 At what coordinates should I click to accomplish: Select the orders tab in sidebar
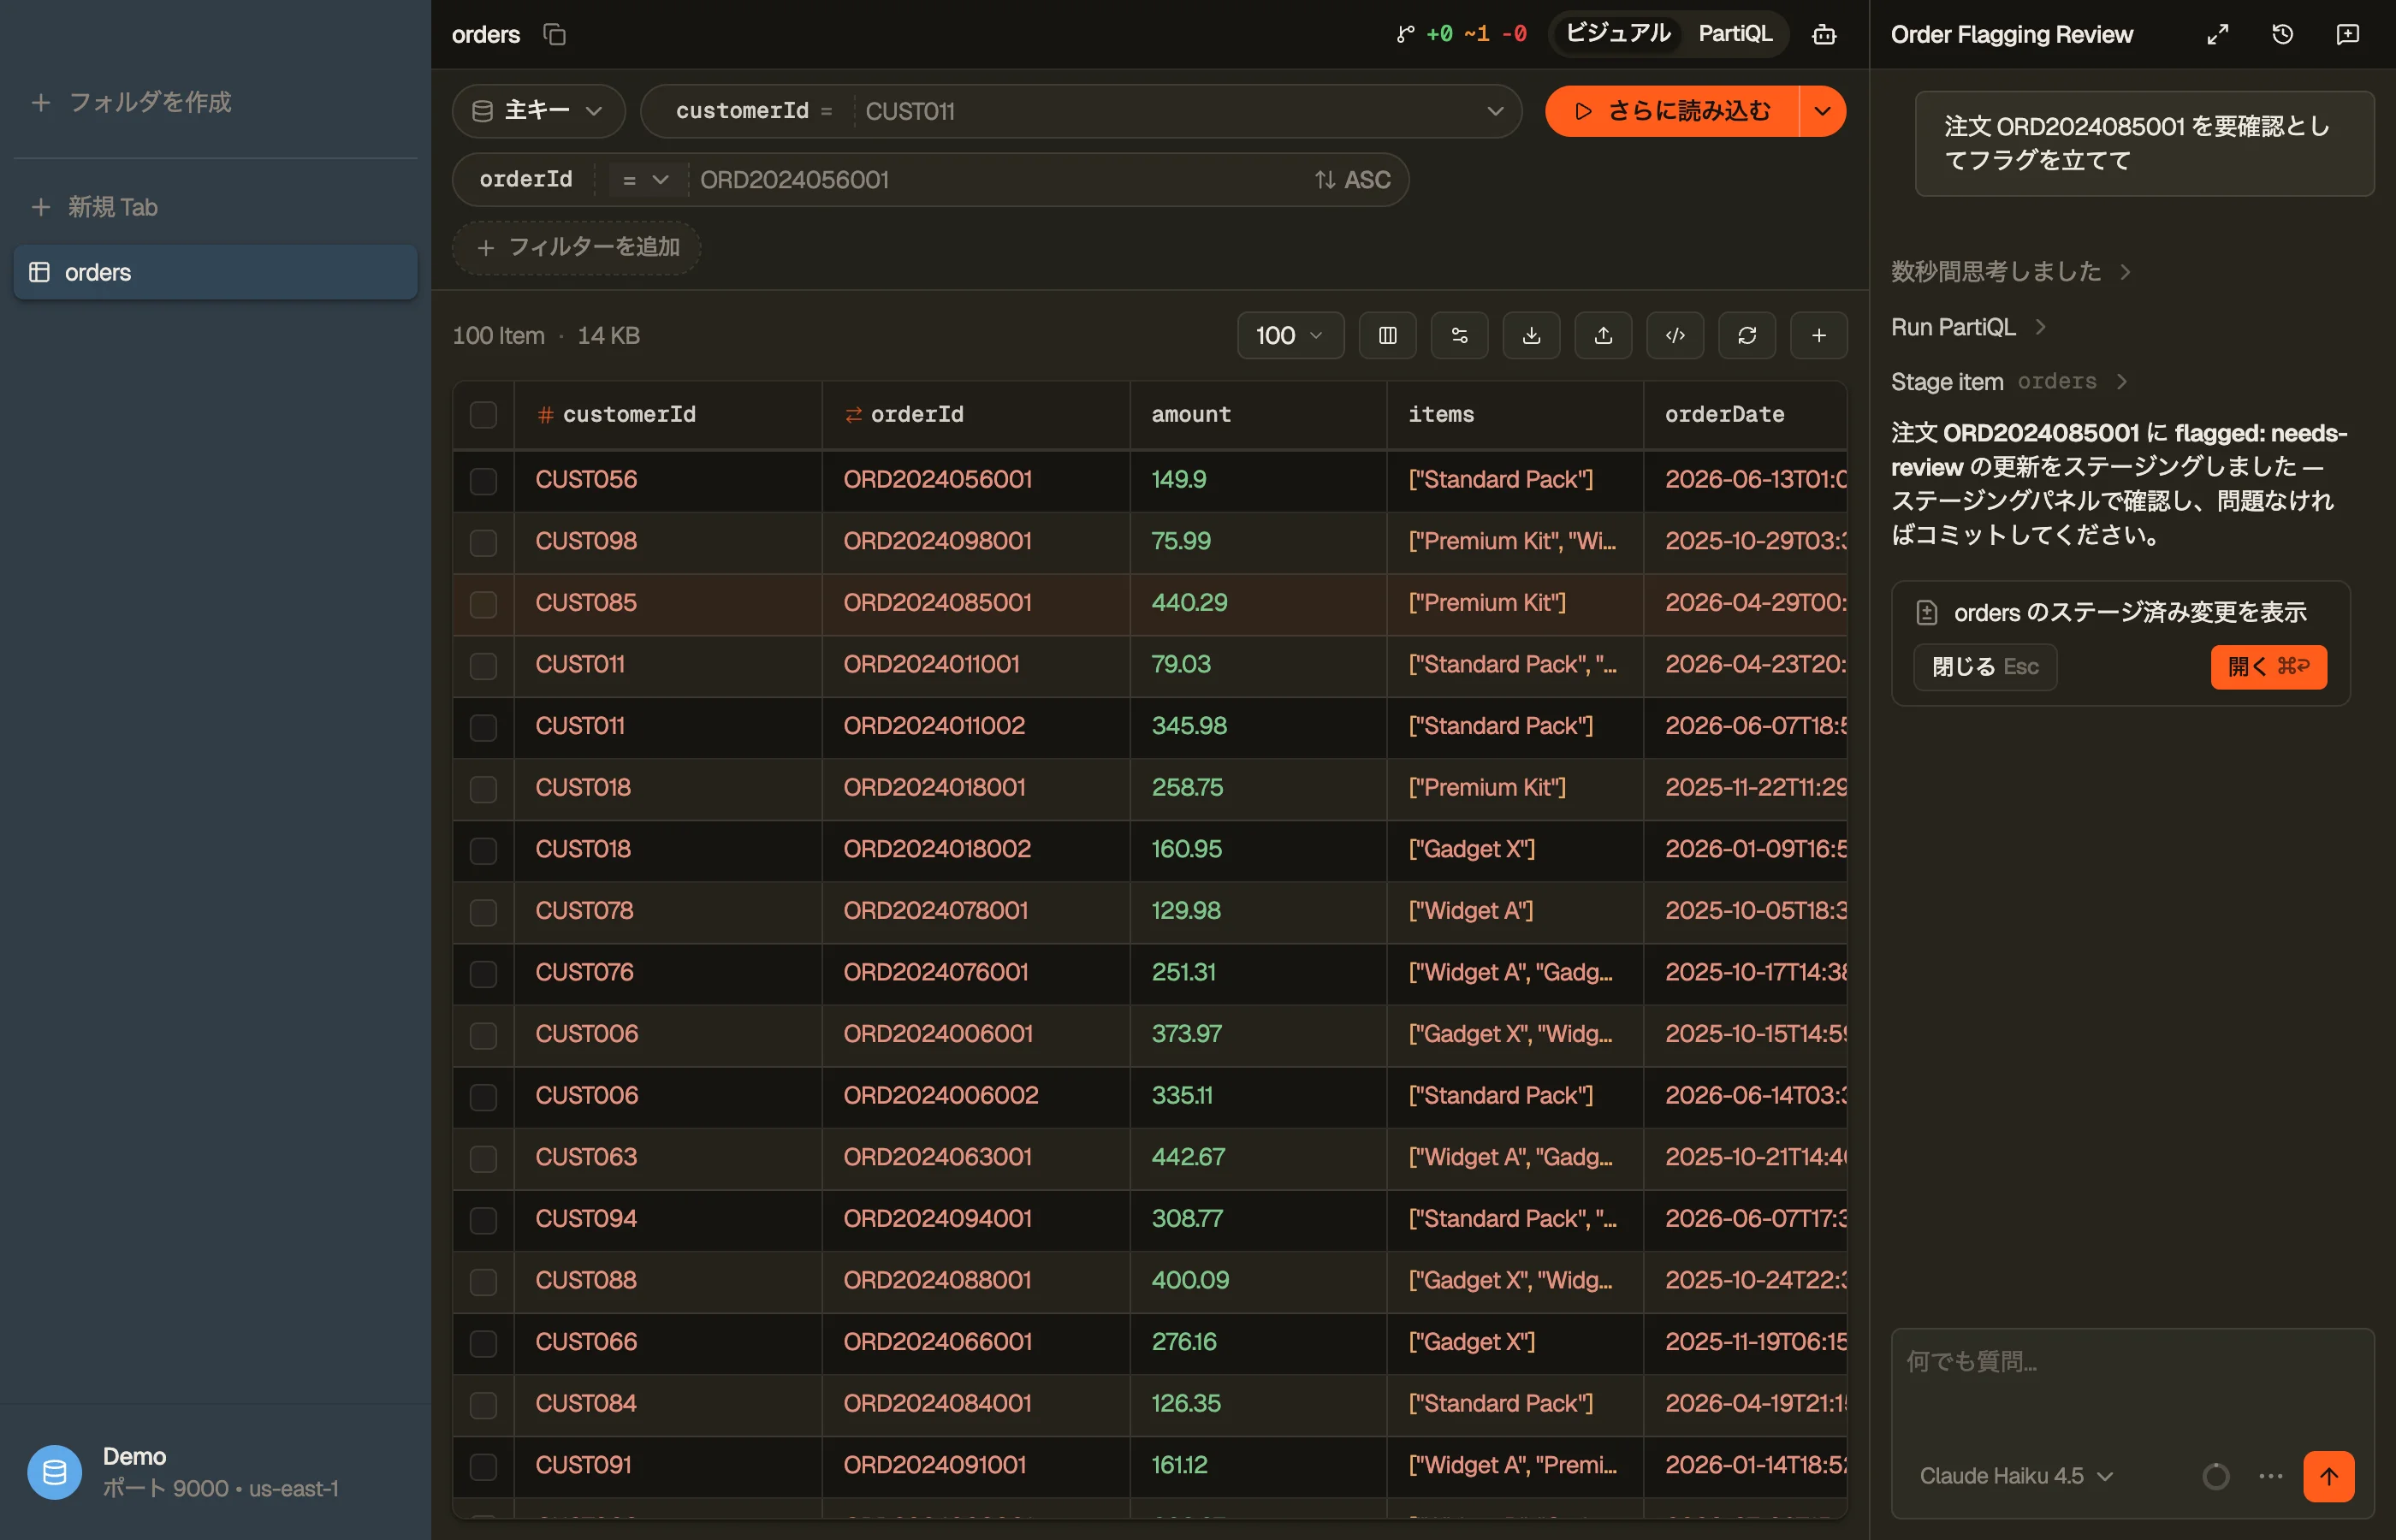215,272
